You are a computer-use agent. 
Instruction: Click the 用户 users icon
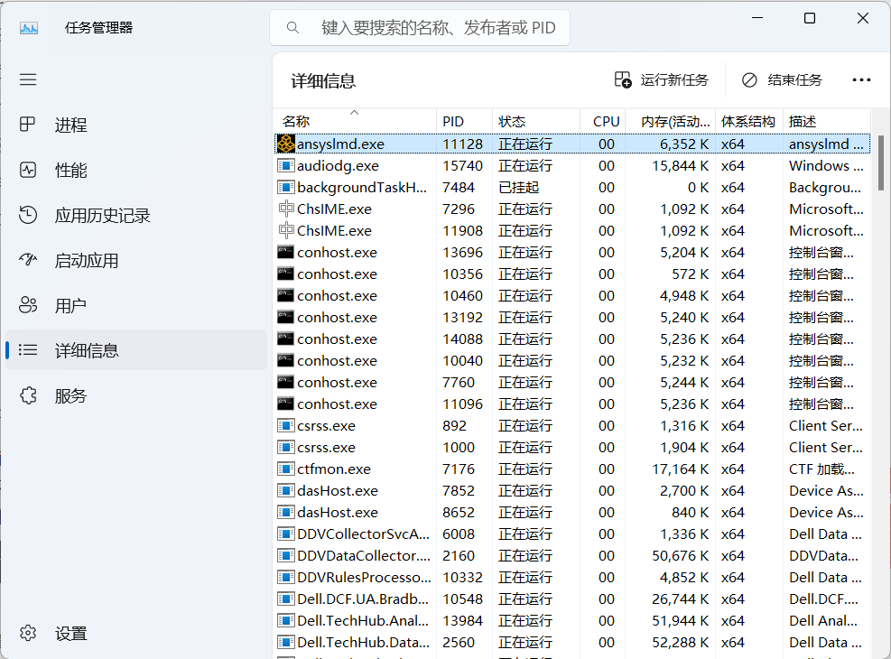pos(28,305)
